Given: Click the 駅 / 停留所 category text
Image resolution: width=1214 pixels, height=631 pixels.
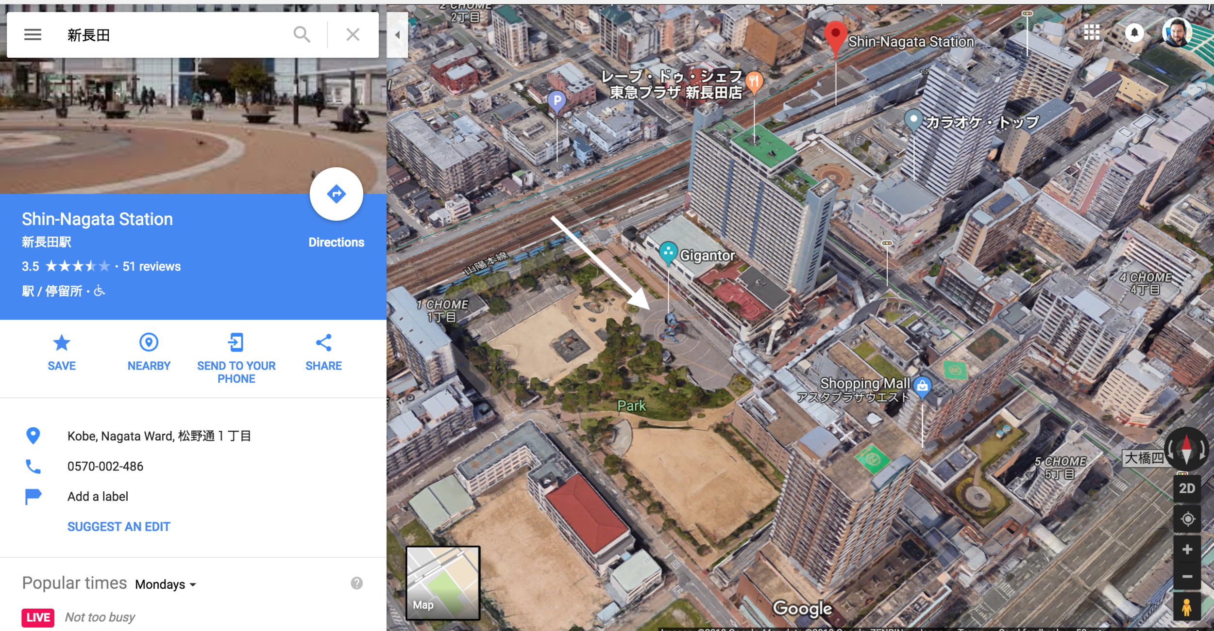Looking at the screenshot, I should (x=52, y=291).
